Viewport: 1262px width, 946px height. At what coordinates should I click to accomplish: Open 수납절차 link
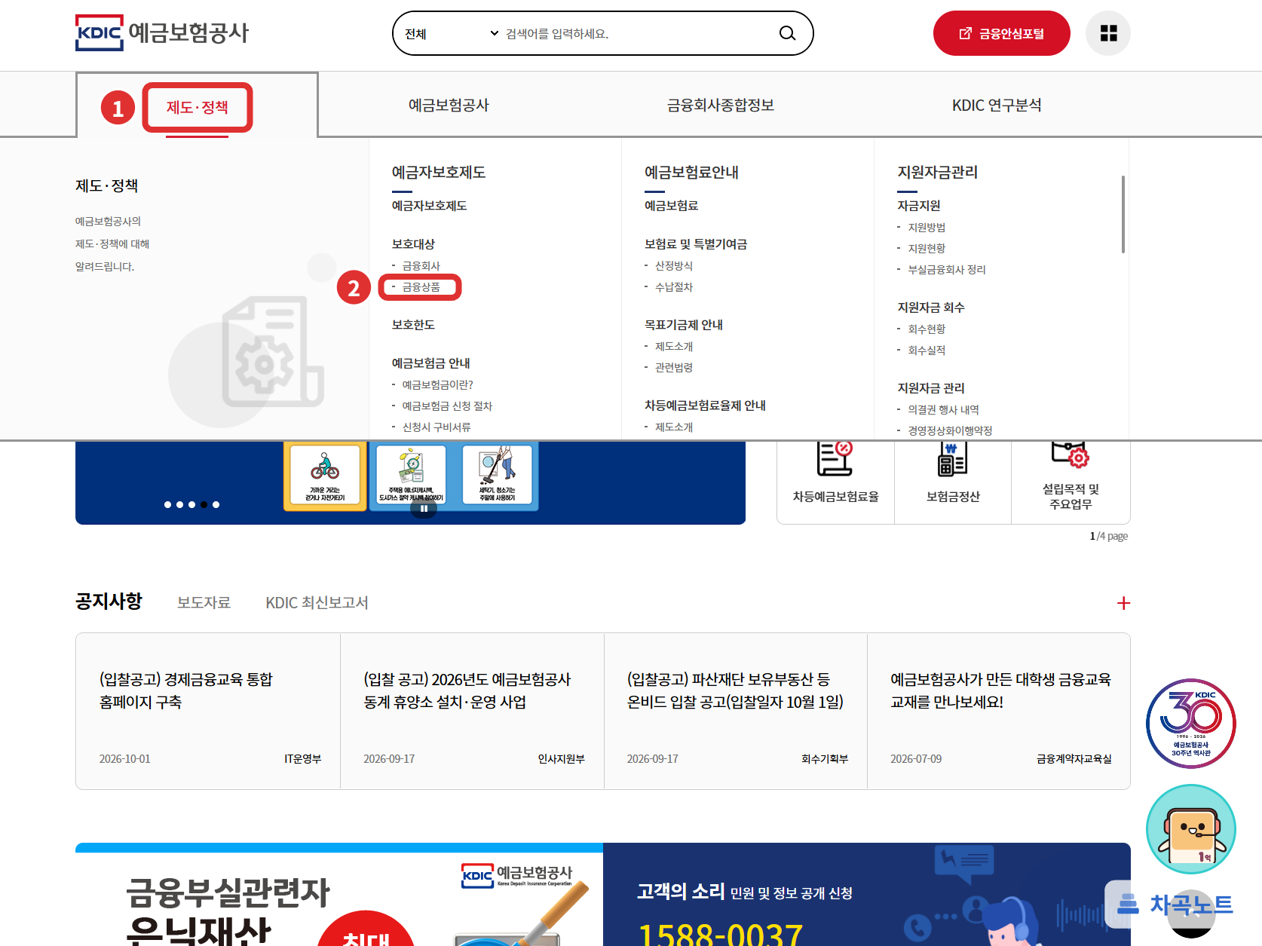click(x=673, y=287)
